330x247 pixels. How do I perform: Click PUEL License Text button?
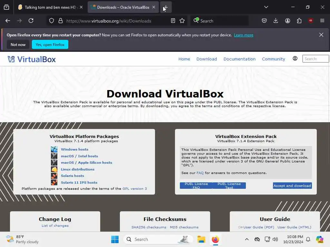[229, 186]
